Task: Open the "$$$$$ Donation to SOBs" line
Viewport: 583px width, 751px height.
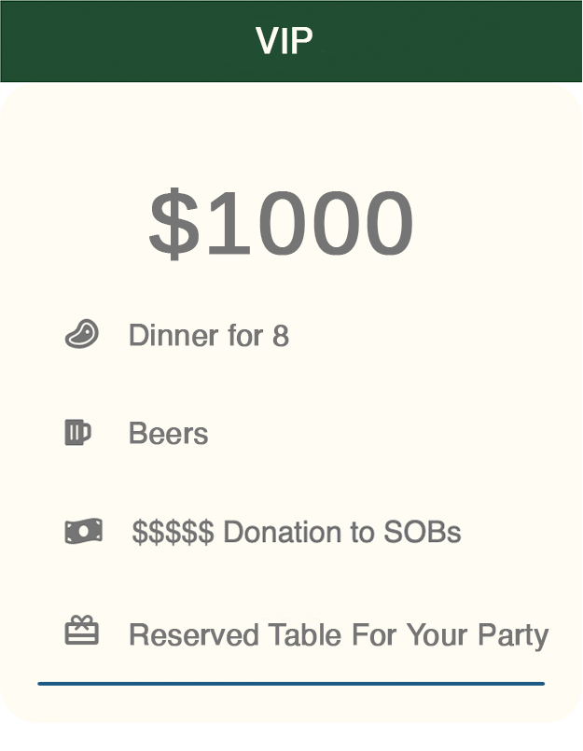Action: pos(296,533)
